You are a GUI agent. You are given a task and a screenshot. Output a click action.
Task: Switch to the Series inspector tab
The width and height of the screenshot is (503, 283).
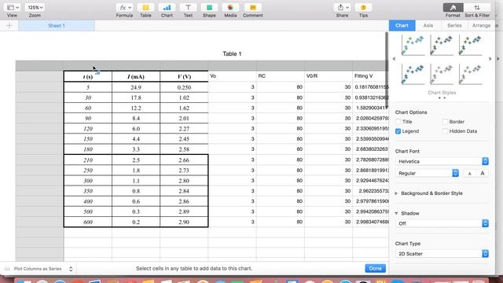[454, 25]
